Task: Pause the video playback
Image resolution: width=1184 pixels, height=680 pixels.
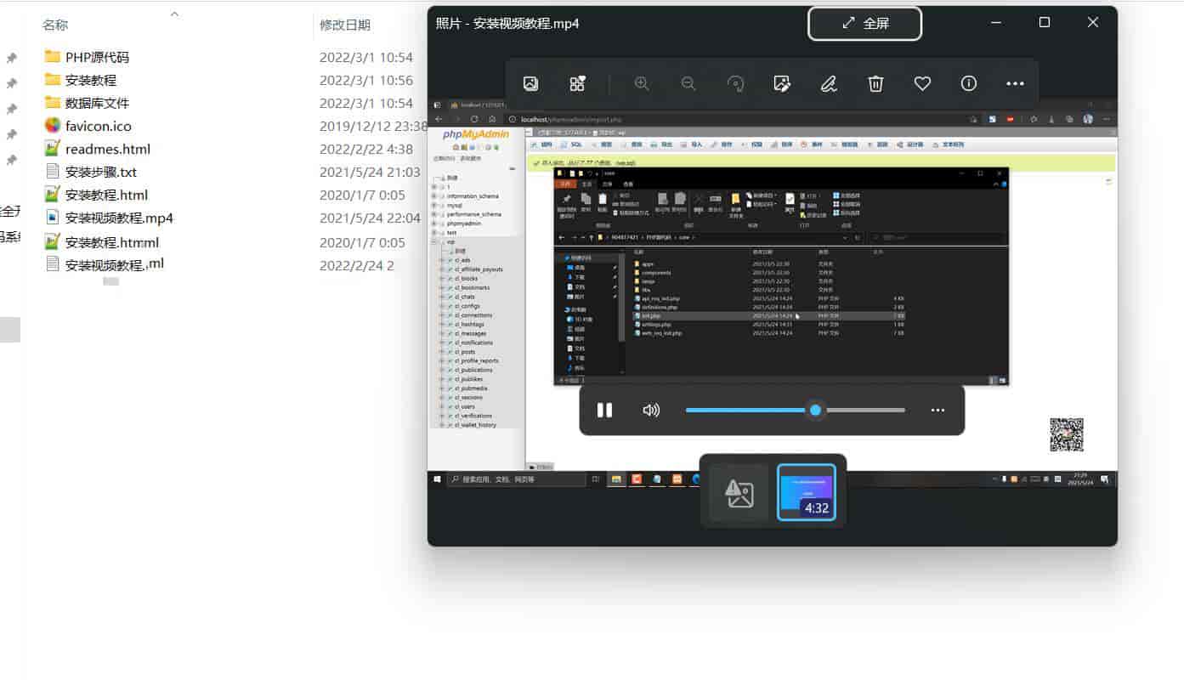Action: click(604, 411)
